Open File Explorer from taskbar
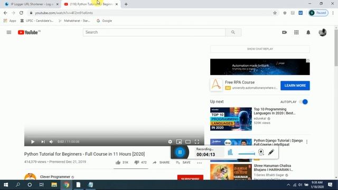The height and width of the screenshot is (190, 338). (54, 185)
